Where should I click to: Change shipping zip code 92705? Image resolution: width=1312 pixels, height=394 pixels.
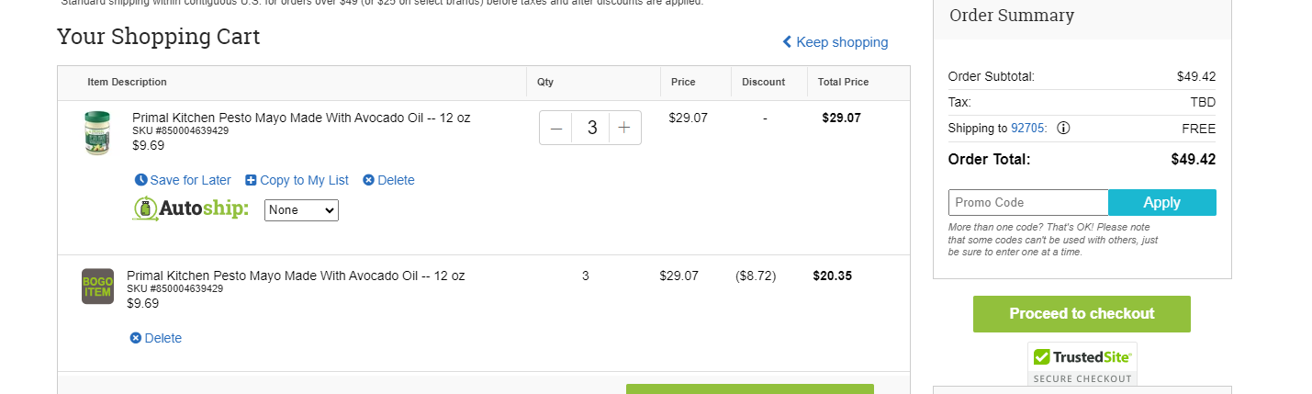click(1028, 129)
